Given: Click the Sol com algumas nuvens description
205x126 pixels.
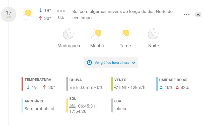Looking at the screenshot, I should [122, 15].
